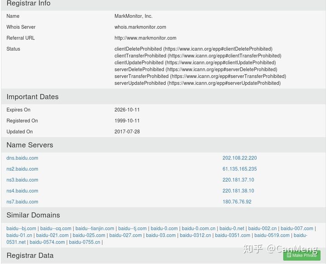Screen dimensions: 326x264
Task: Open similar domain baidu-027.com
Action: 125,235
